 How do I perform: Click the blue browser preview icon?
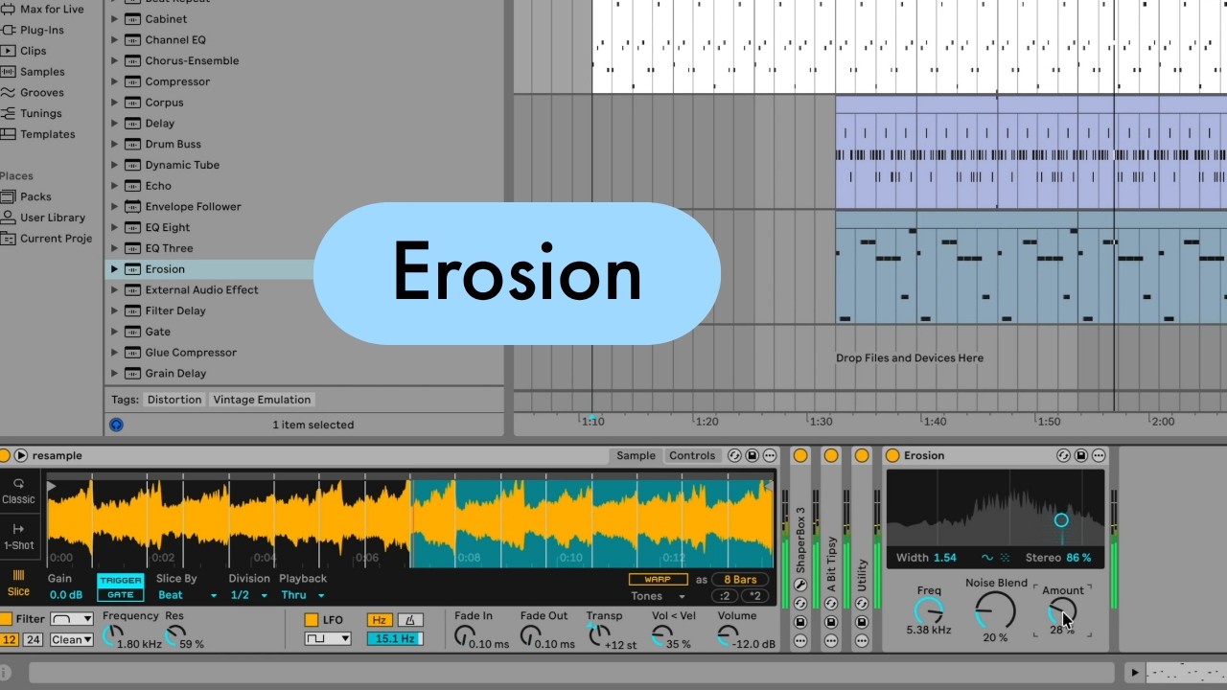point(117,425)
